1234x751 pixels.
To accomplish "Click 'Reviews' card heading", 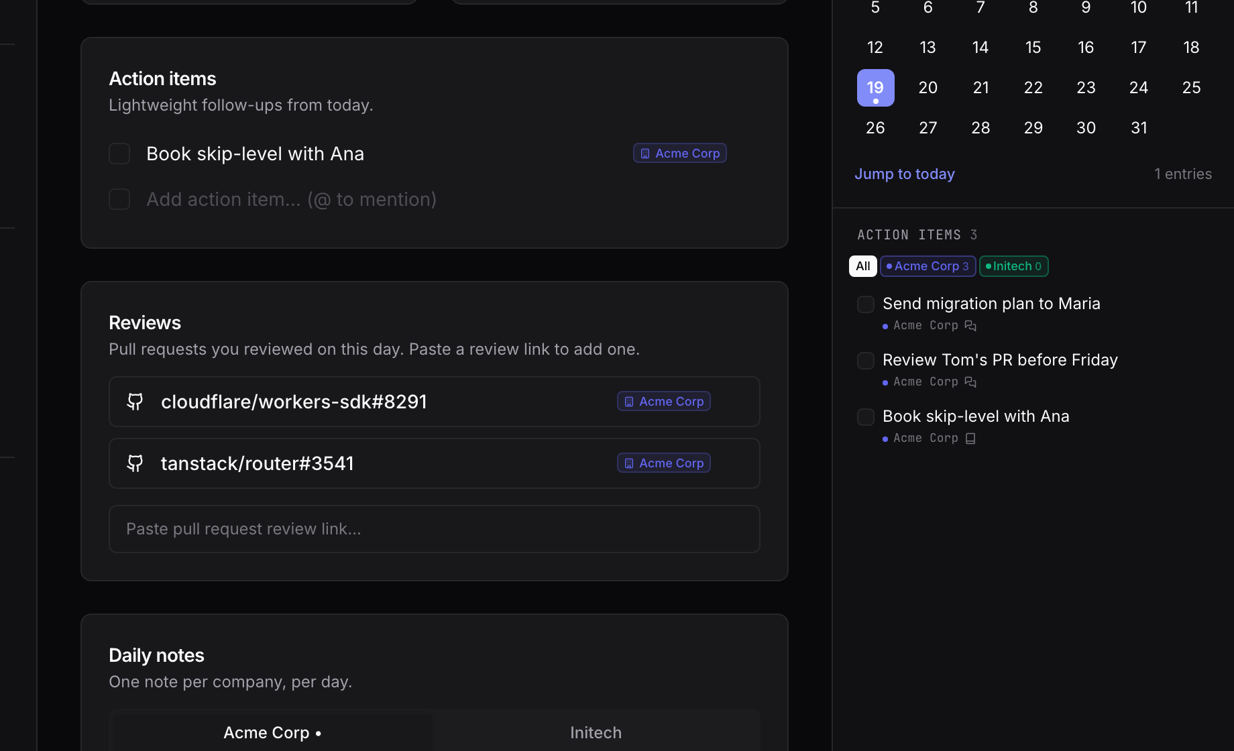I will pyautogui.click(x=145, y=323).
